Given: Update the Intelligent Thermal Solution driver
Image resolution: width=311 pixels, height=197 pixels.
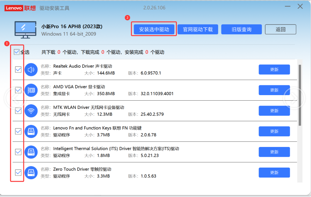Looking at the screenshot, I should [x=274, y=152].
